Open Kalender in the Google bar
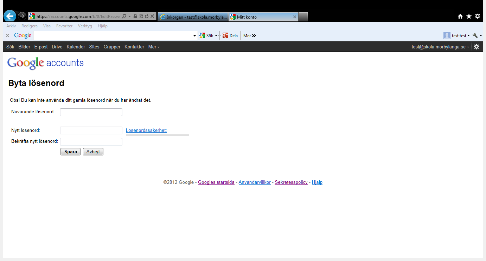 [76, 47]
